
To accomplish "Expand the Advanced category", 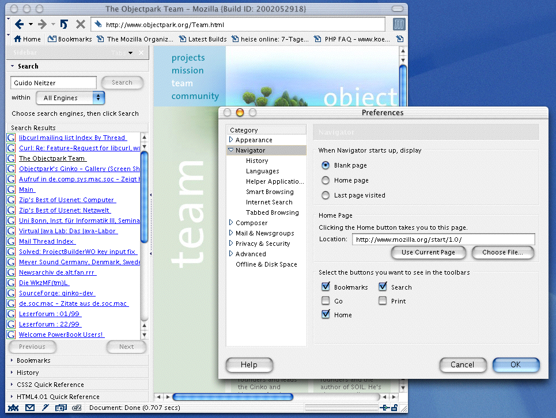I will (x=231, y=253).
